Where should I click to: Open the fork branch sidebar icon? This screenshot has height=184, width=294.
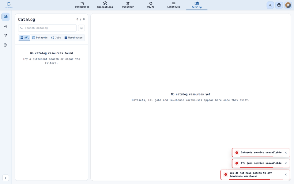click(6, 36)
